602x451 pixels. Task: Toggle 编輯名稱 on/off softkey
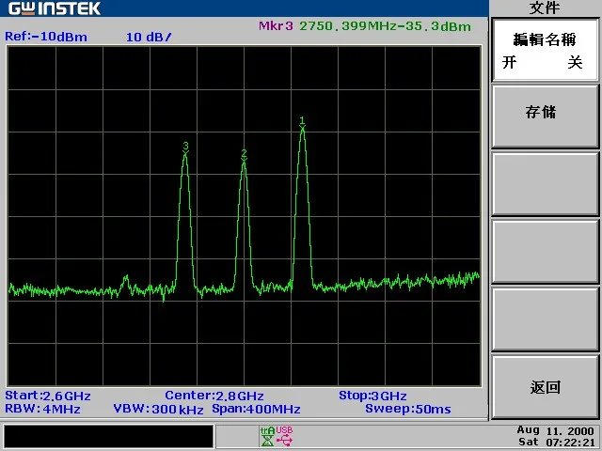click(x=545, y=50)
